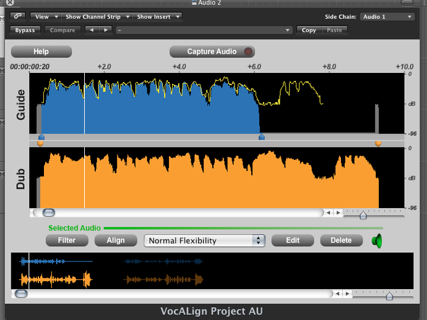Toggle the Bypass button

pyautogui.click(x=25, y=30)
